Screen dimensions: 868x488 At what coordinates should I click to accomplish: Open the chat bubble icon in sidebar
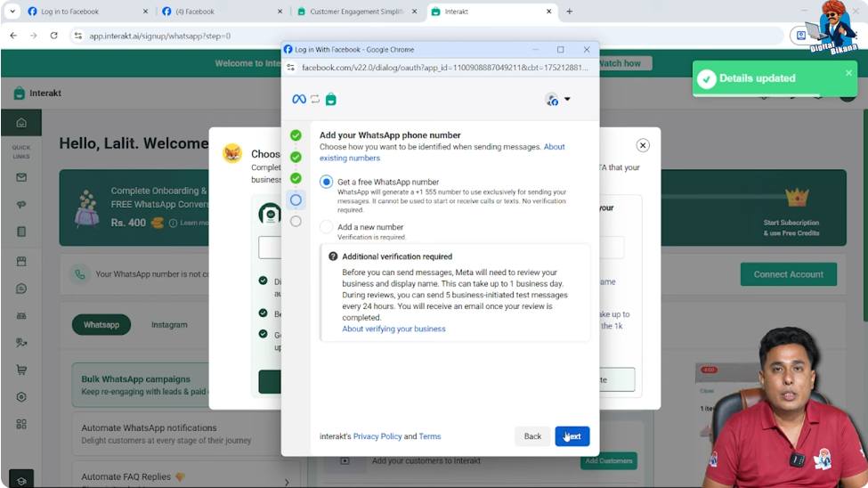coord(21,288)
